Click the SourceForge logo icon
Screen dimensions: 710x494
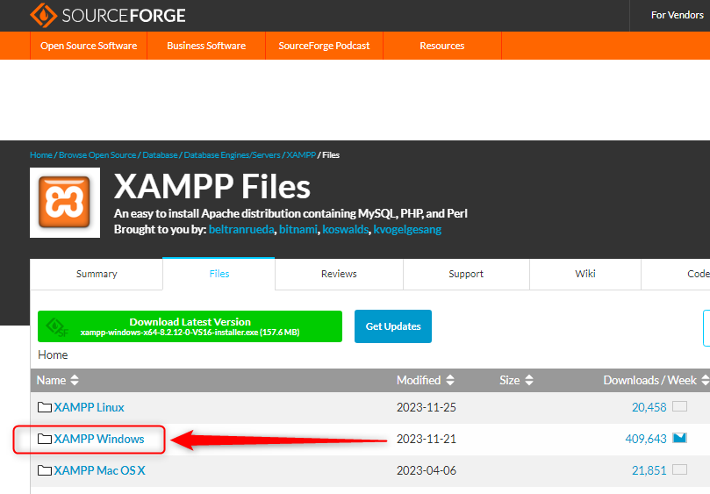(44, 15)
